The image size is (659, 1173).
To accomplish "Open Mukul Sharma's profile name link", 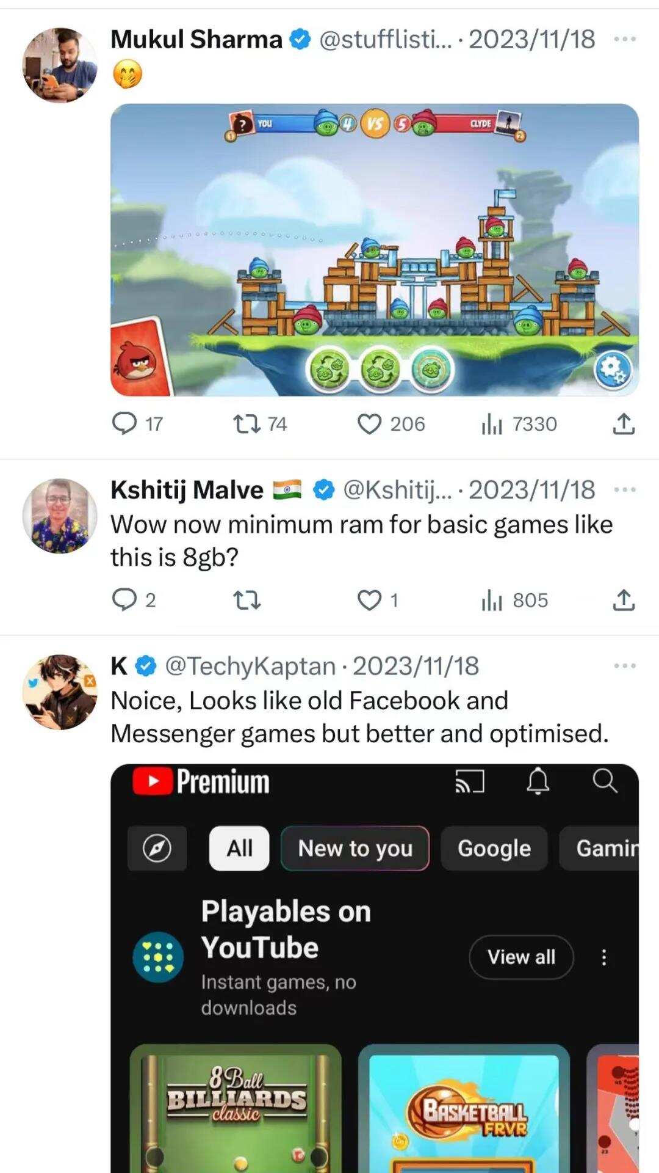I will pyautogui.click(x=196, y=40).
